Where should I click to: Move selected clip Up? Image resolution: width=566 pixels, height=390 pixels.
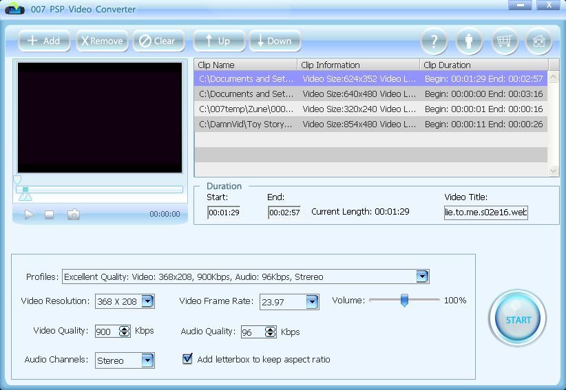(x=218, y=41)
